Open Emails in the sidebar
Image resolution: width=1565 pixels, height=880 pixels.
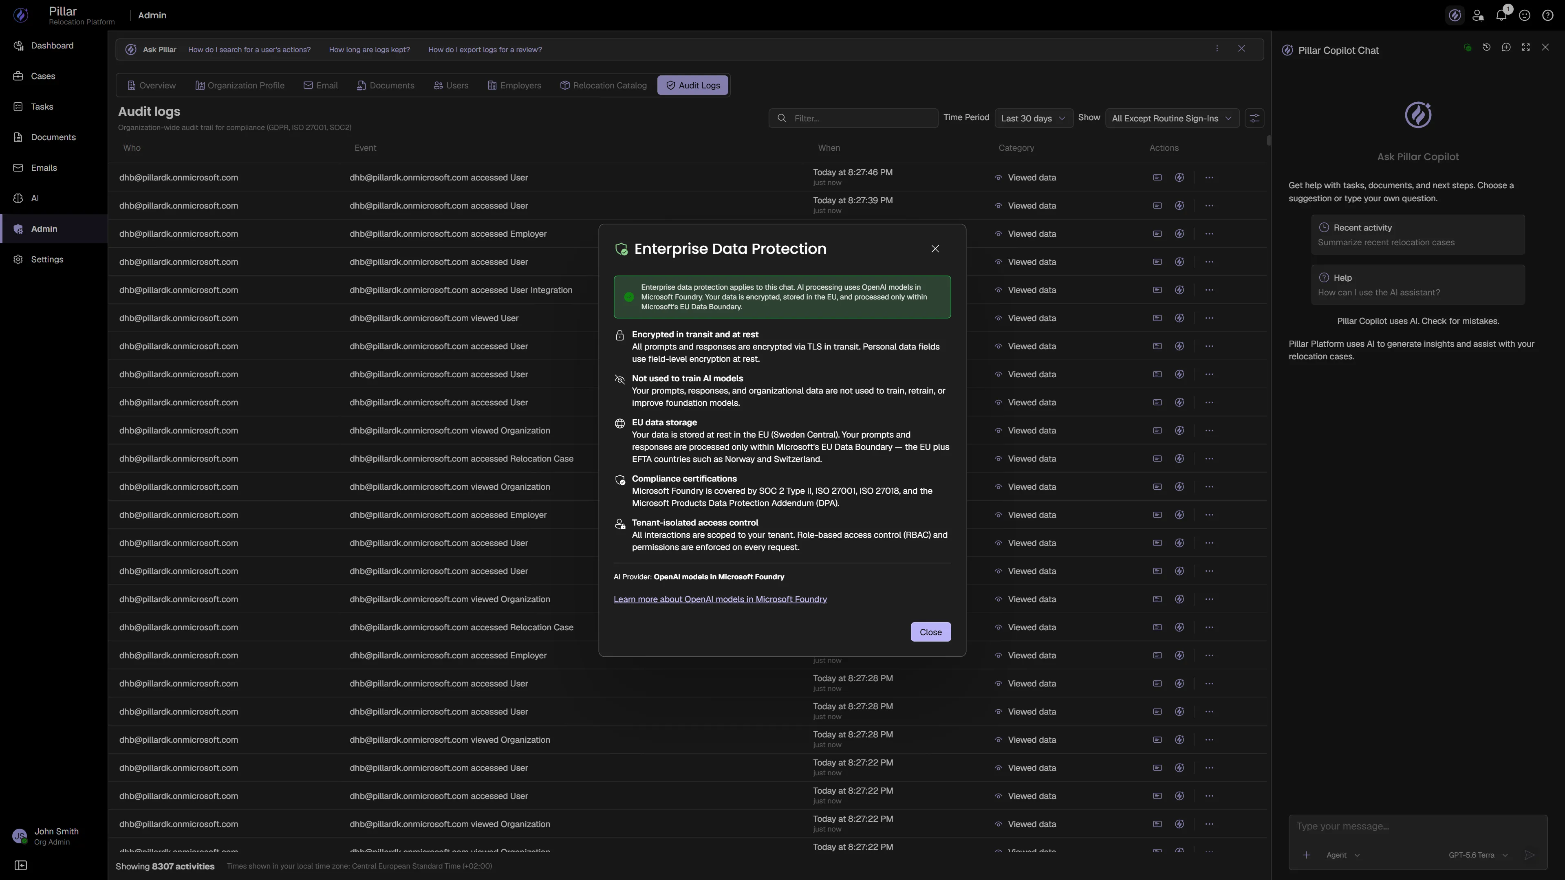[x=53, y=167]
